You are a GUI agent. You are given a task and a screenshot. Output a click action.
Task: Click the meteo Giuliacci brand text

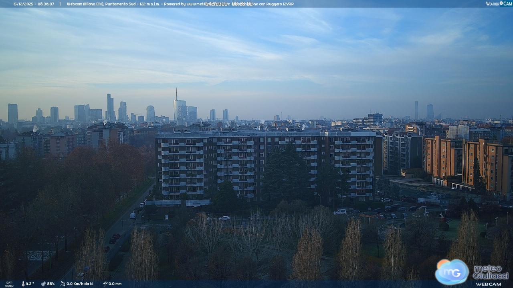[x=490, y=272]
